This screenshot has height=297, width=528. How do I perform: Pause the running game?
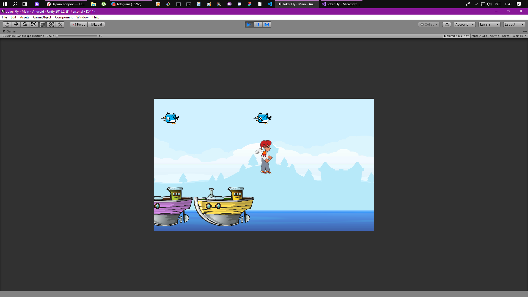point(258,24)
